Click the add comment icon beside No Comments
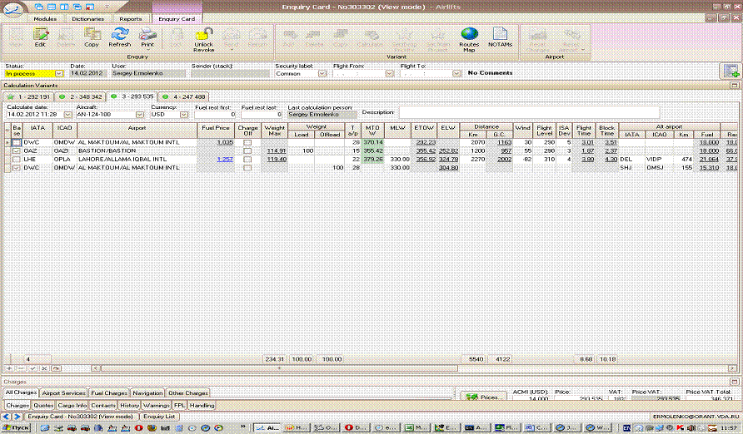The height and width of the screenshot is (434, 743). [x=731, y=72]
